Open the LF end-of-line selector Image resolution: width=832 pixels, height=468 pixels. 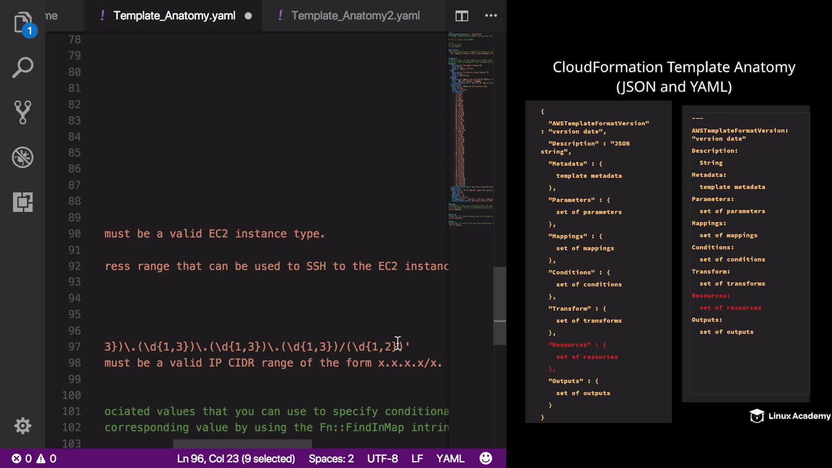click(417, 458)
